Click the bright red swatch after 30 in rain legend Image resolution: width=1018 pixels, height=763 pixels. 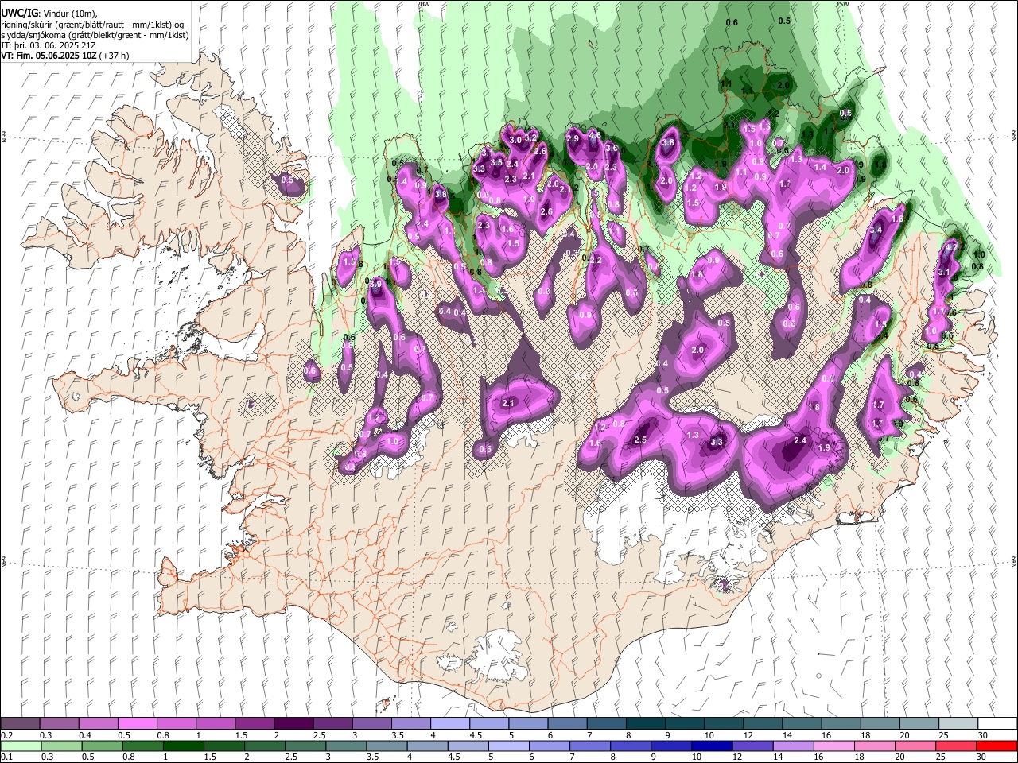coord(996,746)
